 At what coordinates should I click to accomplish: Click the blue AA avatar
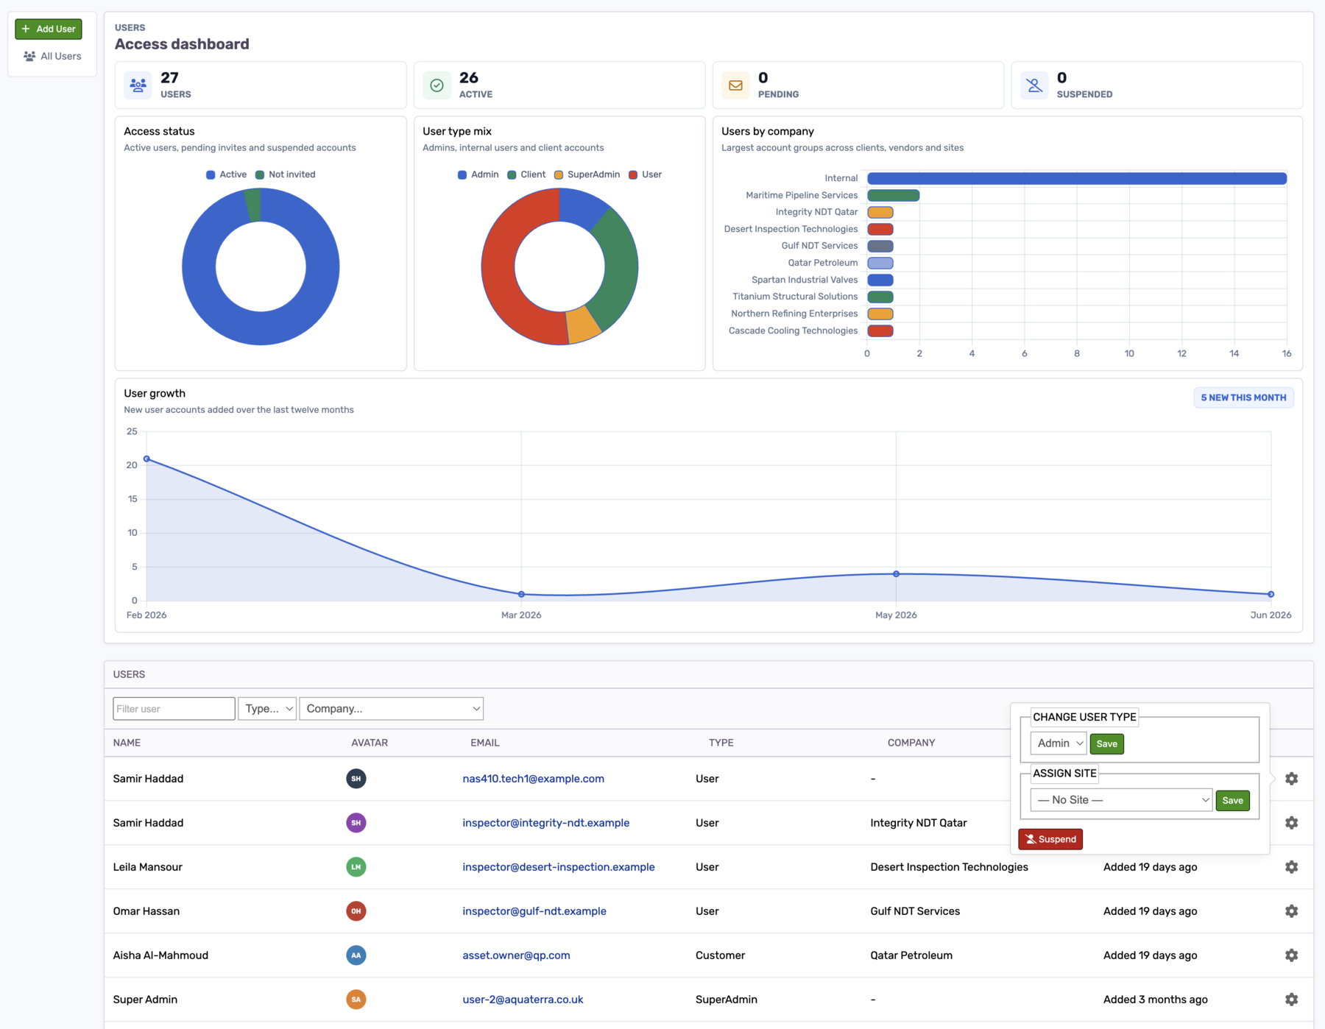(x=356, y=955)
